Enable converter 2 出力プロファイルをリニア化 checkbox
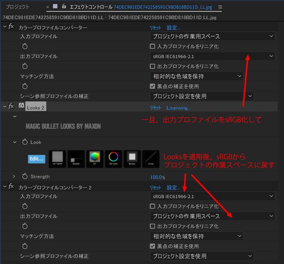284x264 pixels. point(152,226)
